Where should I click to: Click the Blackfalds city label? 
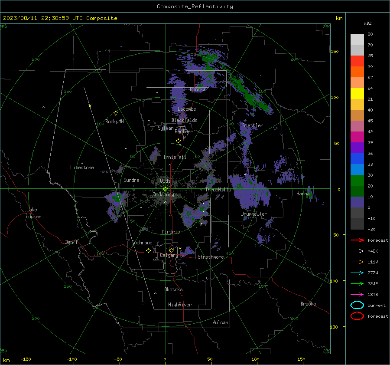[184, 120]
